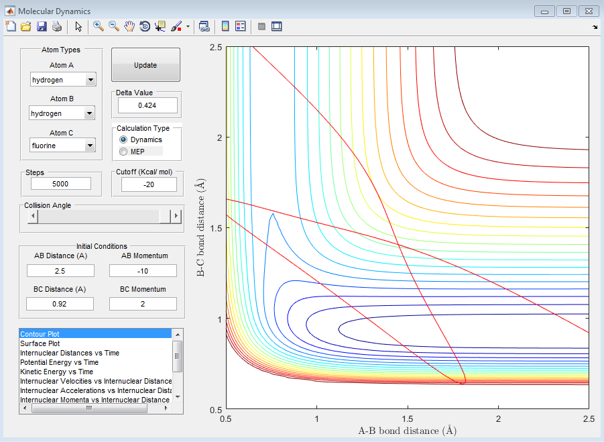Open the Atom A dropdown

coord(90,80)
